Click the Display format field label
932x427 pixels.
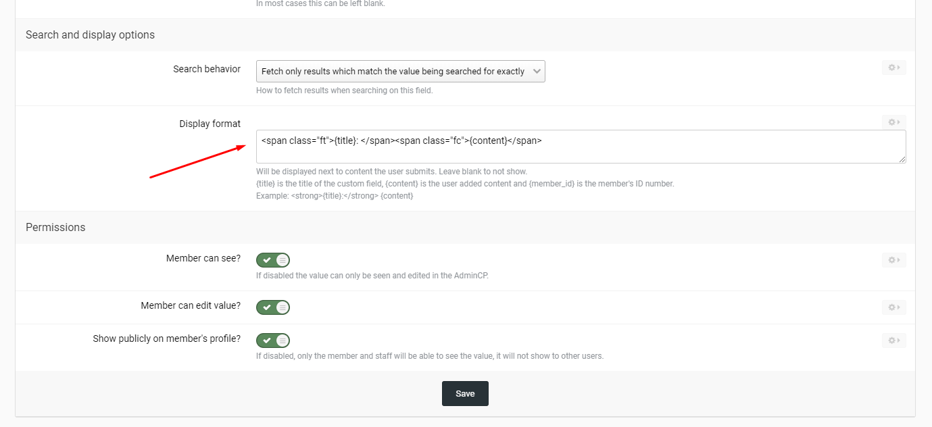(x=210, y=124)
